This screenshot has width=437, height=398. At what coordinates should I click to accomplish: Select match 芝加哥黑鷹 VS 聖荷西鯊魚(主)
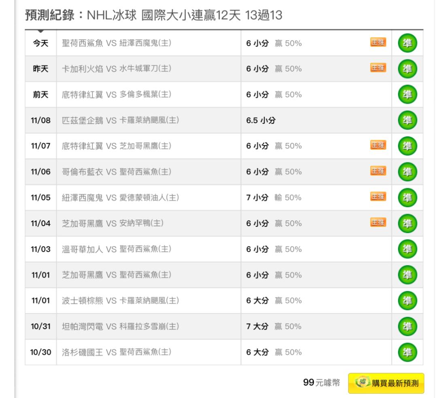tap(116, 275)
